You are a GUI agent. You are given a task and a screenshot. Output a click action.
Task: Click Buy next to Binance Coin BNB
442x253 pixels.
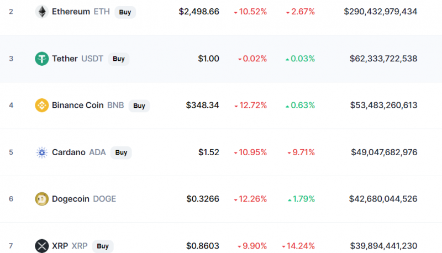tap(139, 106)
